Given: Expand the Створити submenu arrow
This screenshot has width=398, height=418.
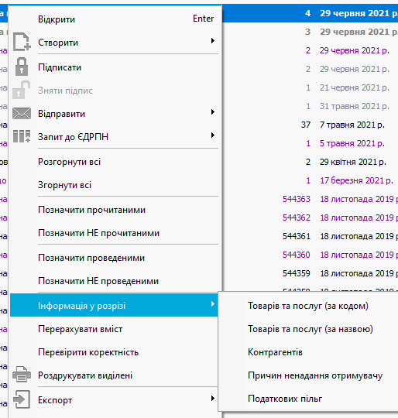Looking at the screenshot, I should 212,41.
